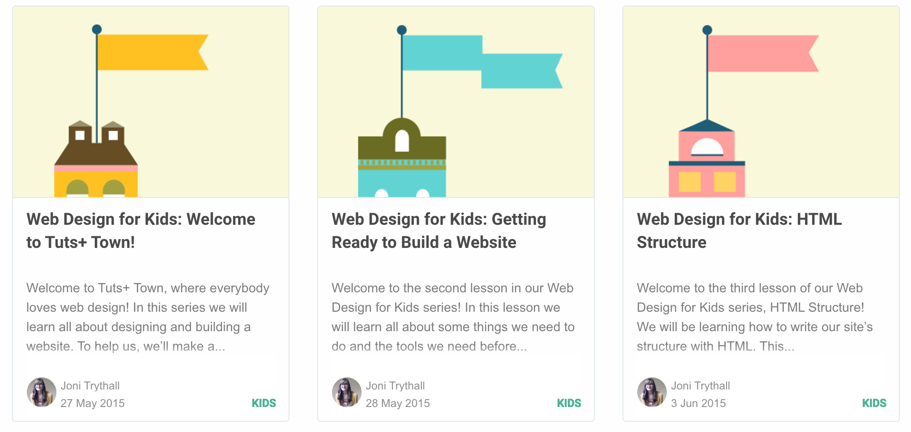Click author avatar on second card

click(x=347, y=392)
